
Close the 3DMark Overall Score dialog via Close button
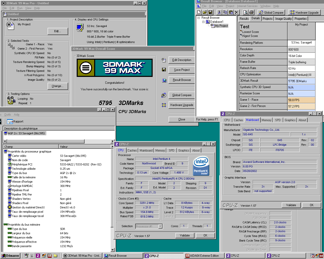pyautogui.click(x=182, y=119)
